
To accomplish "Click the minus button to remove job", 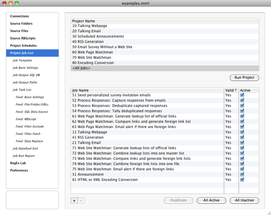I will tap(81, 200).
